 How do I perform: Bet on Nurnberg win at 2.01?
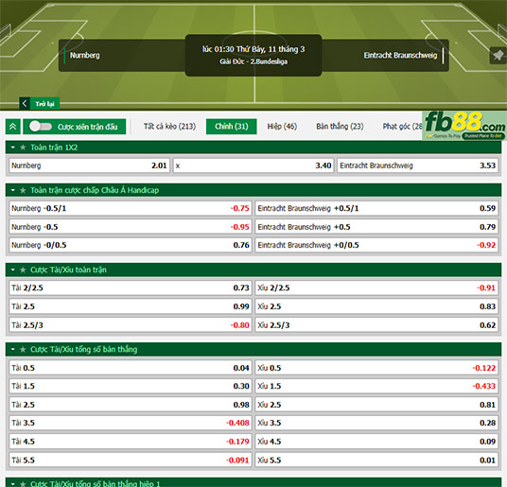tap(89, 165)
